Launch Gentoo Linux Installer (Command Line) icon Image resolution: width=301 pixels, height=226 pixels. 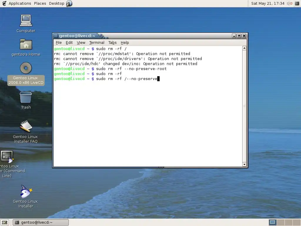point(7,157)
